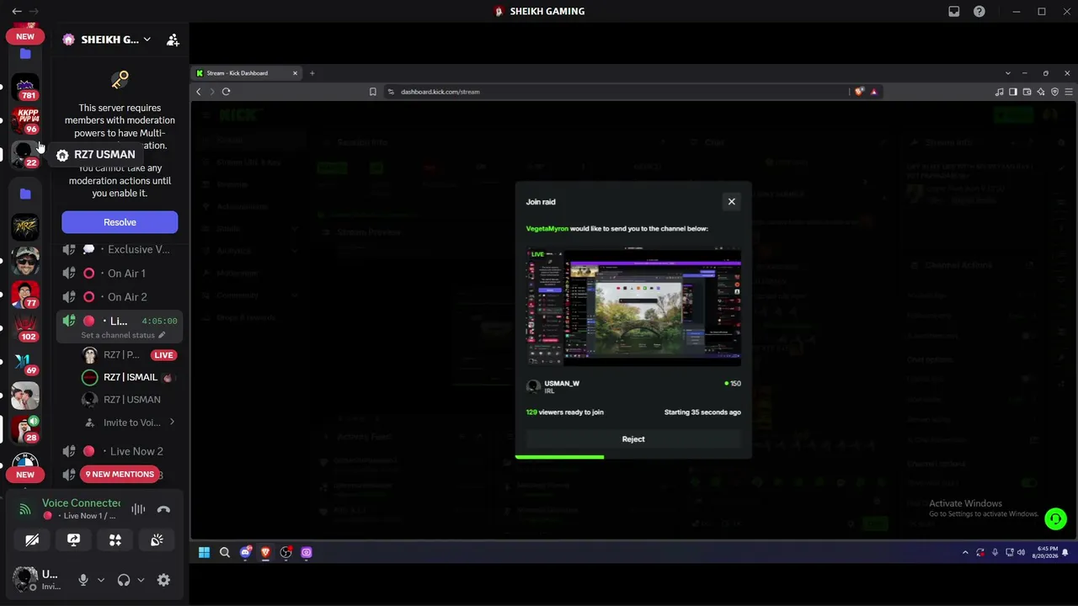Image resolution: width=1078 pixels, height=606 pixels.
Task: Disconnect from voice with hang-up icon
Action: [x=163, y=509]
